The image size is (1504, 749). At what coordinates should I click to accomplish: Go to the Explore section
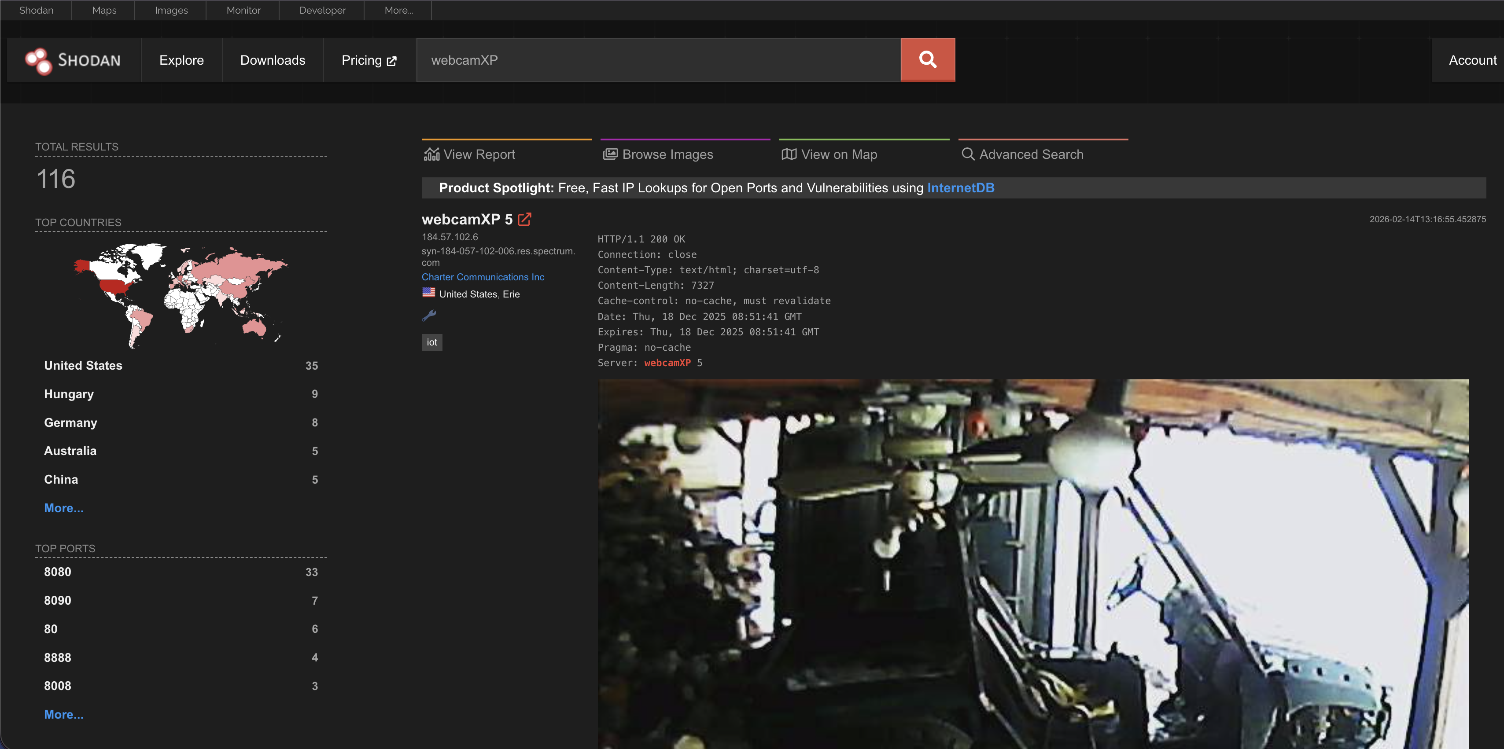181,60
